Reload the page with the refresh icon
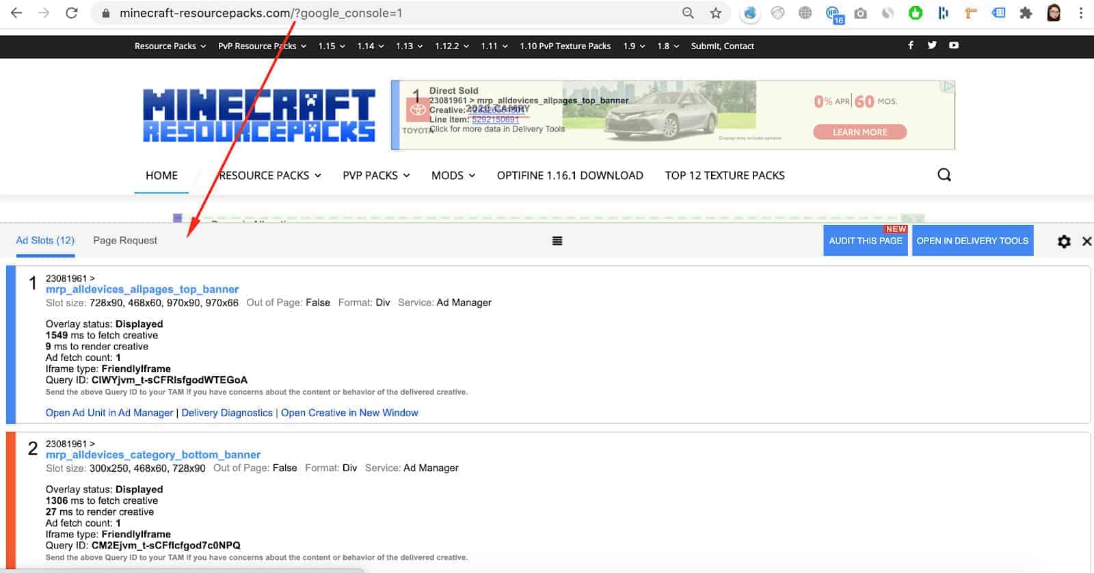 click(71, 13)
